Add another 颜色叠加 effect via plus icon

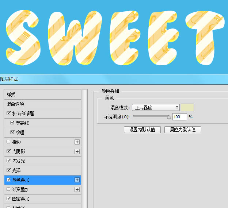[77, 180]
